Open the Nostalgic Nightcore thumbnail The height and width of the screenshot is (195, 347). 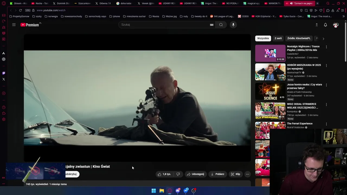(270, 53)
